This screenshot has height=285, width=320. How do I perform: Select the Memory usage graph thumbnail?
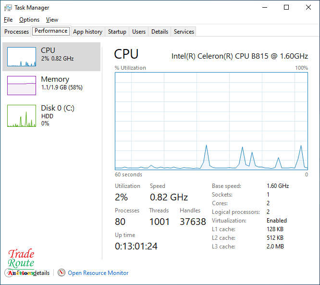[22, 86]
